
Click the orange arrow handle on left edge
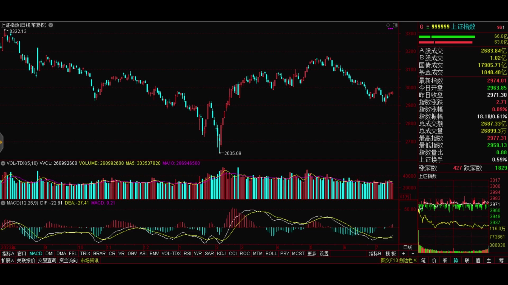point(1,142)
